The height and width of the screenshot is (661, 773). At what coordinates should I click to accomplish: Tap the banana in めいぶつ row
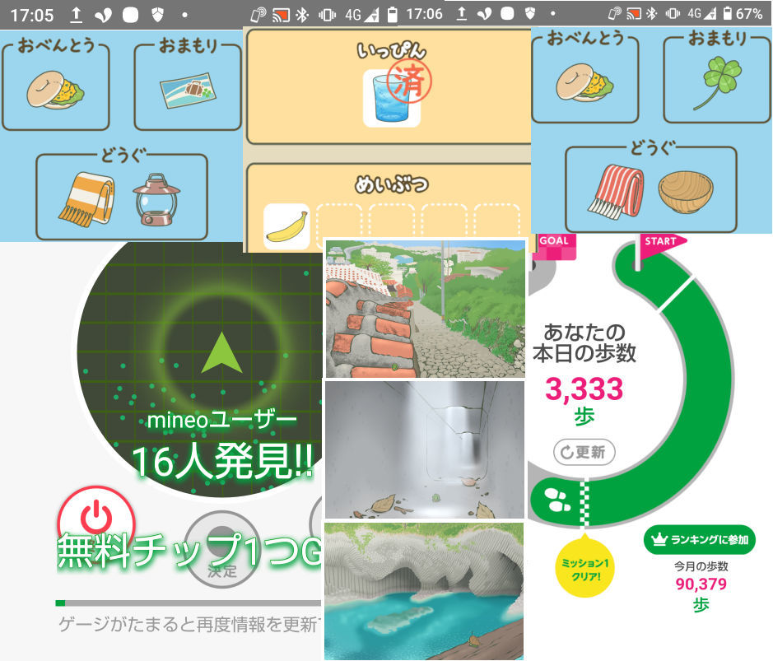click(x=286, y=226)
